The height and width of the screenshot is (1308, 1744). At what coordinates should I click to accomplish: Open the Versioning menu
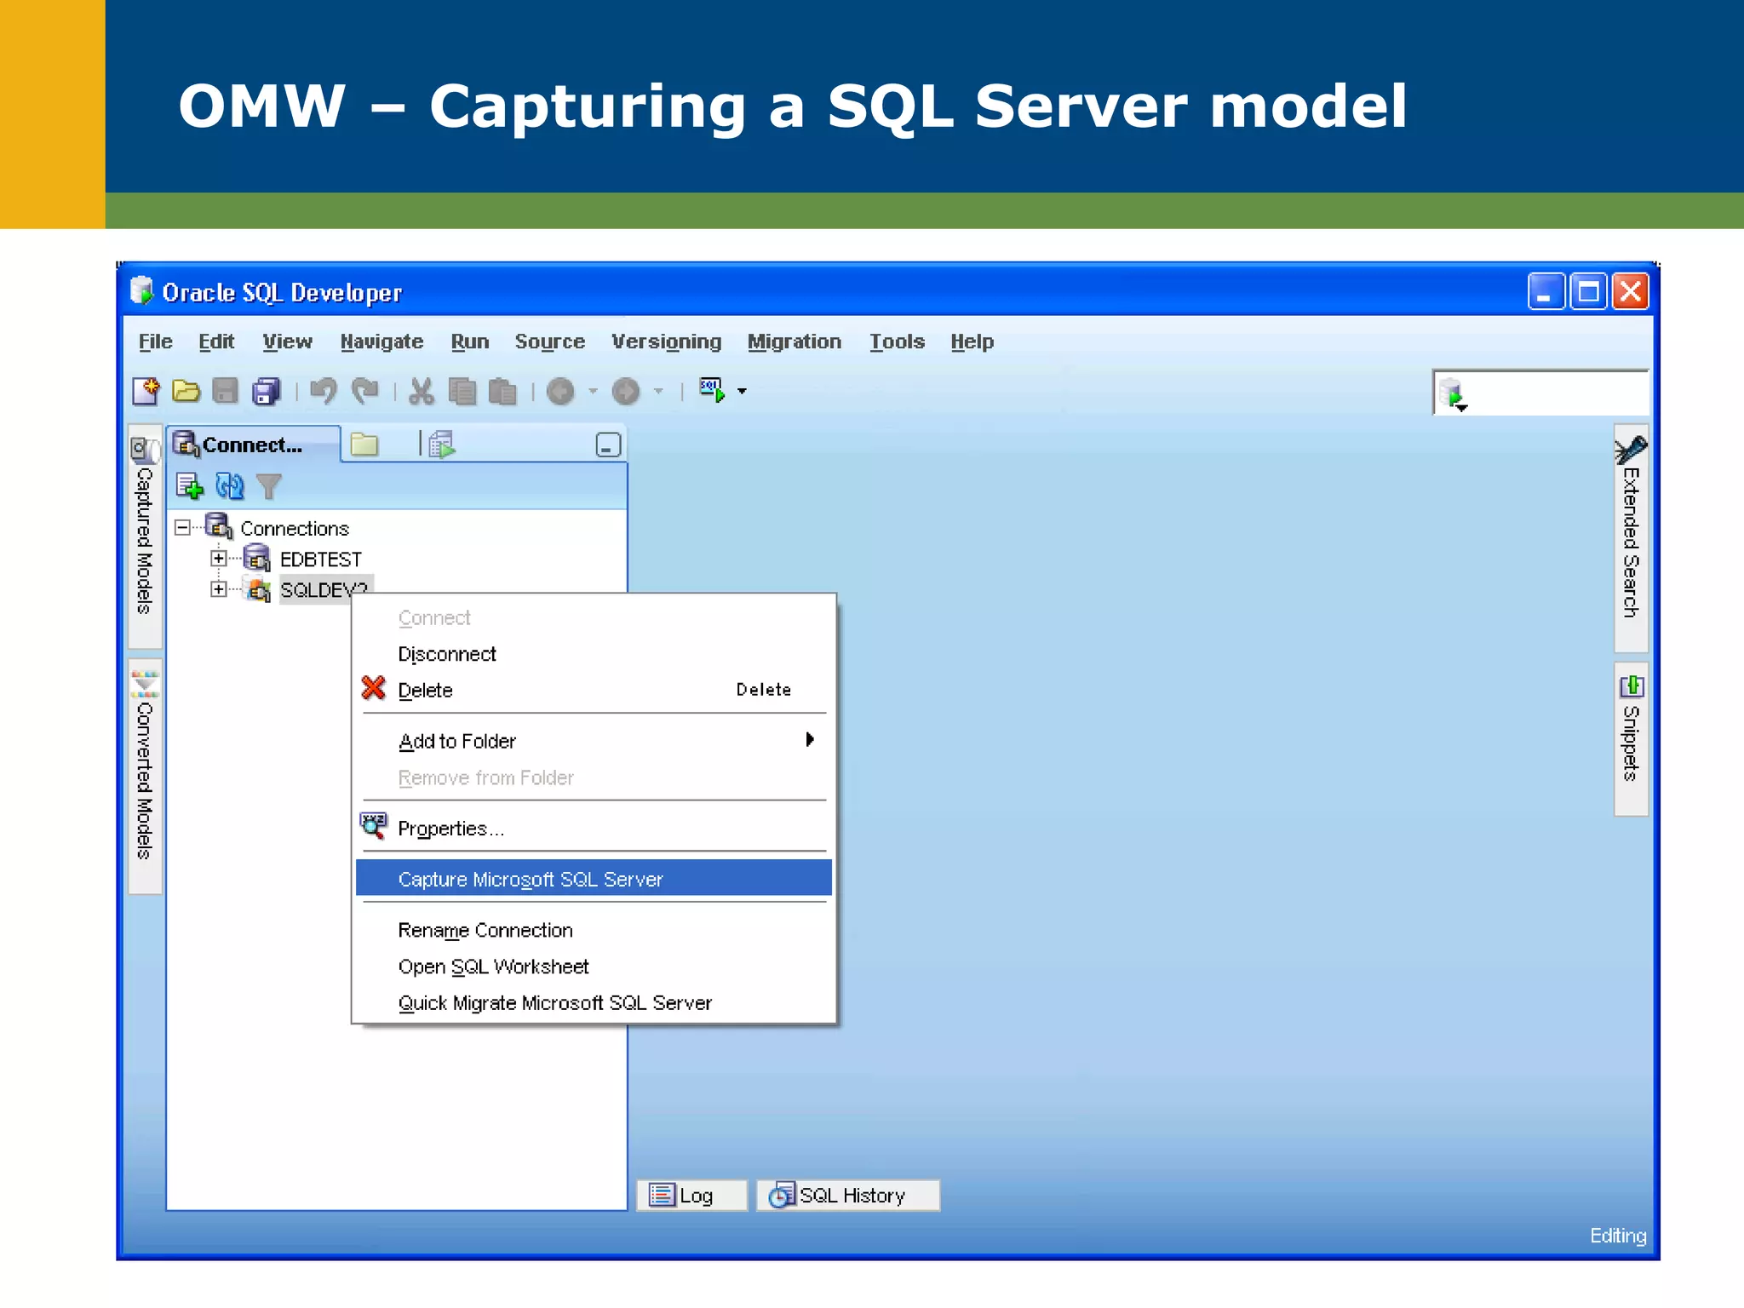pyautogui.click(x=666, y=341)
